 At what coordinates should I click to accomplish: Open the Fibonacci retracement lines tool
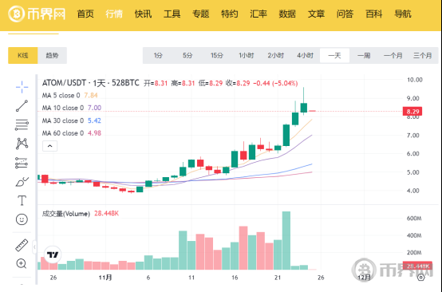[22, 124]
